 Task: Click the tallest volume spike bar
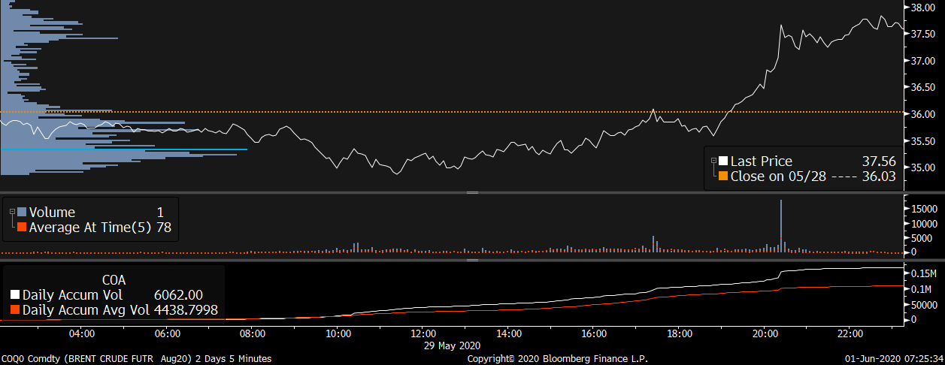[x=781, y=226]
